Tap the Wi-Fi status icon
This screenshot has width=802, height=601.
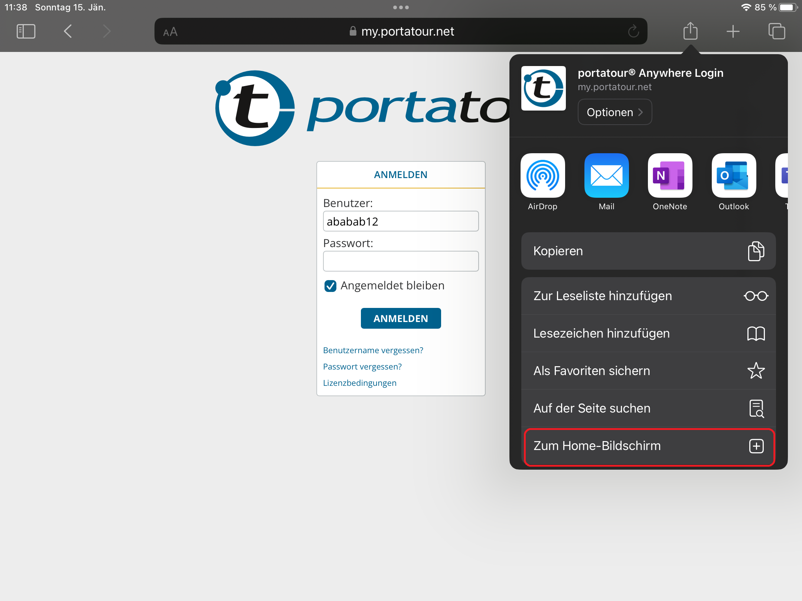[746, 7]
